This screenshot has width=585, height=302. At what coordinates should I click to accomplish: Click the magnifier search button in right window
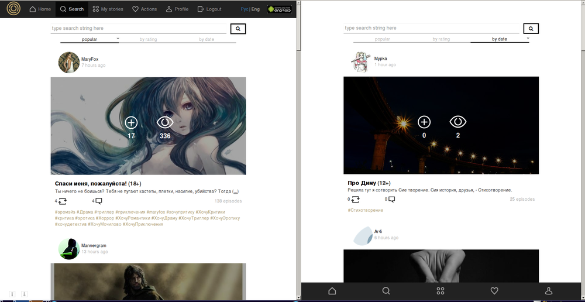(x=531, y=28)
